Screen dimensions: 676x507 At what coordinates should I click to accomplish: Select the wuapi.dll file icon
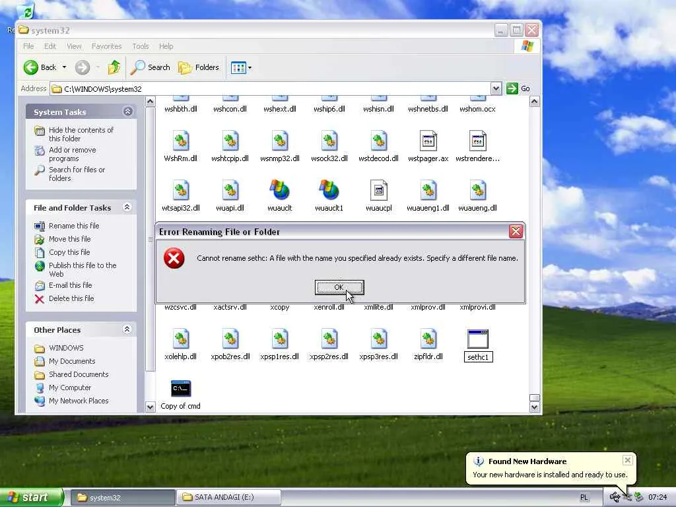[x=230, y=191]
